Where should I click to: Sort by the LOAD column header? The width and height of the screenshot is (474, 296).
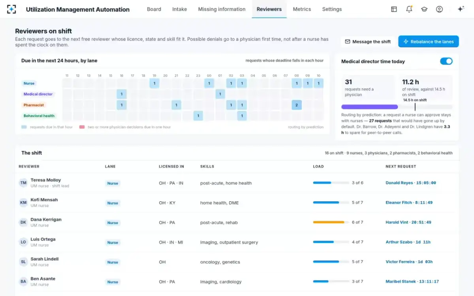point(318,167)
